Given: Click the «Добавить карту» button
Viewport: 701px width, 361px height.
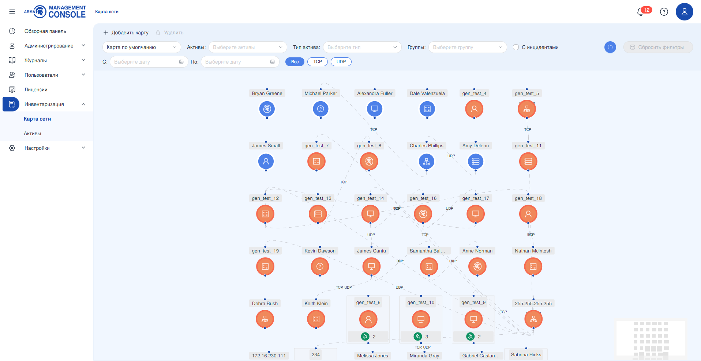Looking at the screenshot, I should (x=126, y=33).
